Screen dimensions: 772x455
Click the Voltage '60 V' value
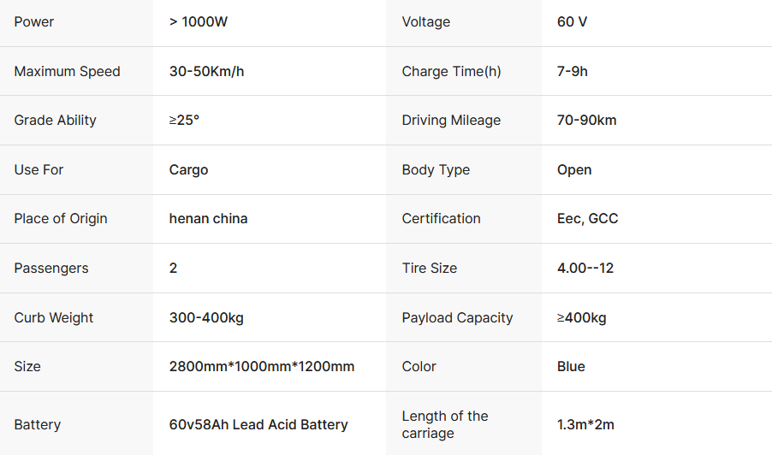coord(572,22)
